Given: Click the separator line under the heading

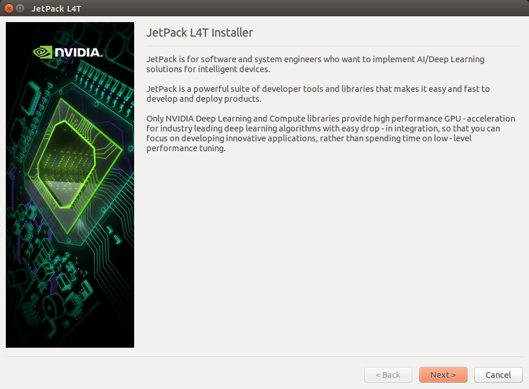Looking at the screenshot, I should click(x=333, y=46).
